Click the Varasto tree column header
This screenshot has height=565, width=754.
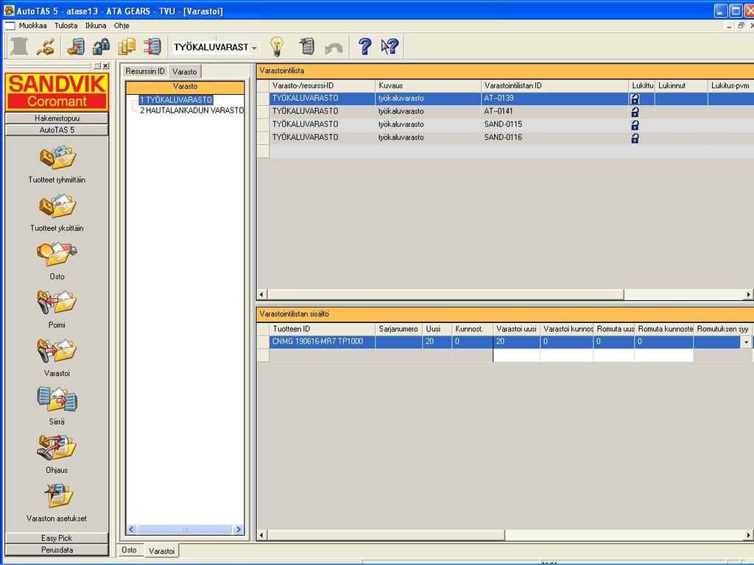coord(185,87)
